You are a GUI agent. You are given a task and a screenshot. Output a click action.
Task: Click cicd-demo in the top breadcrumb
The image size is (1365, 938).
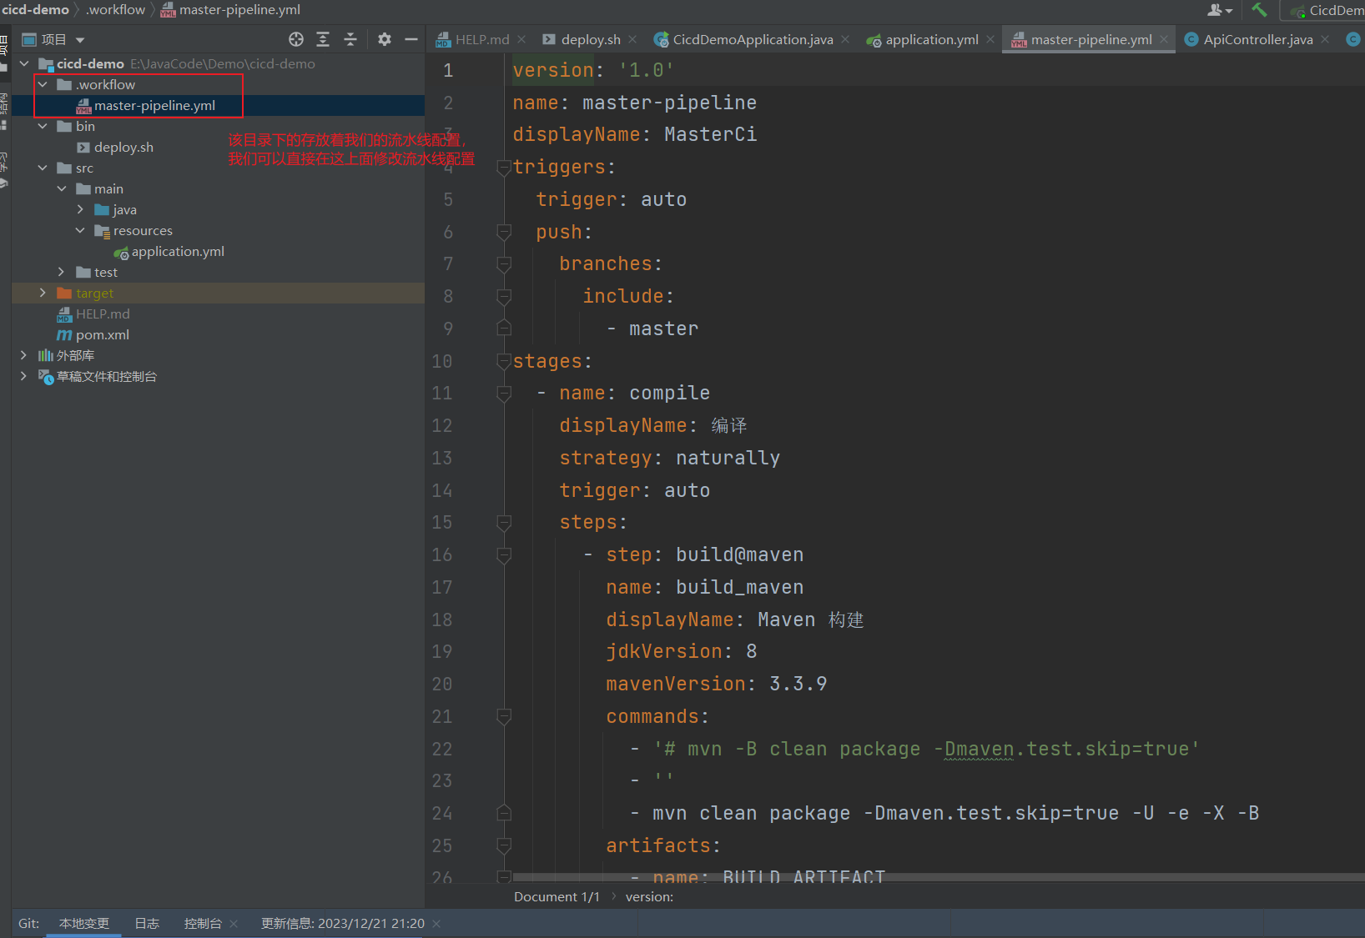[x=35, y=9]
